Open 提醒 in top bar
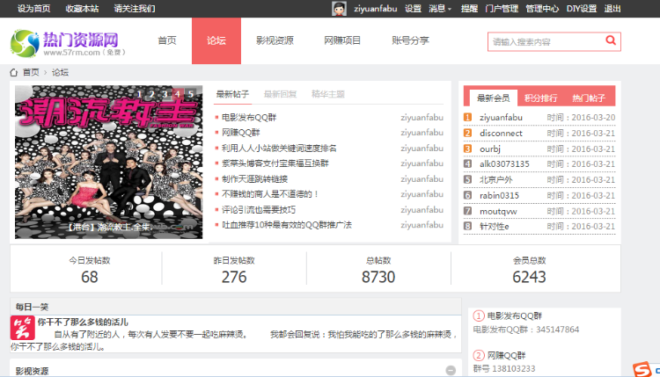This screenshot has width=660, height=377. pos(469,9)
